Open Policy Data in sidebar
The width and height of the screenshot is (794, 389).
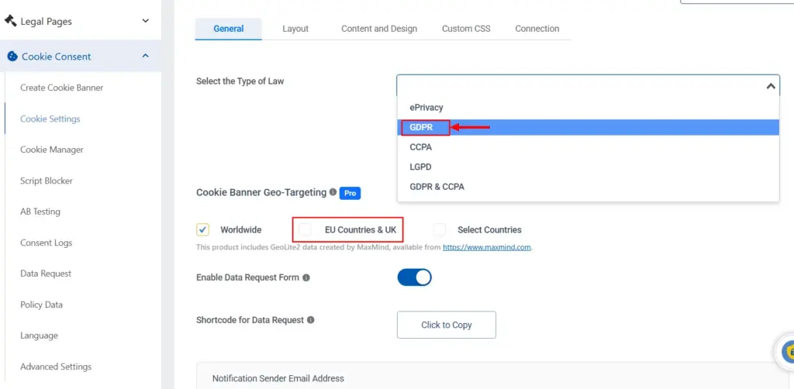pos(42,305)
